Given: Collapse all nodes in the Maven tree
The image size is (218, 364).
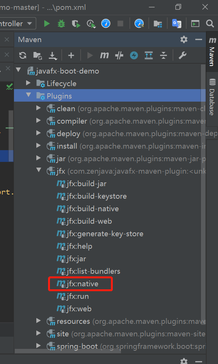Looking at the screenshot, I should point(163,55).
